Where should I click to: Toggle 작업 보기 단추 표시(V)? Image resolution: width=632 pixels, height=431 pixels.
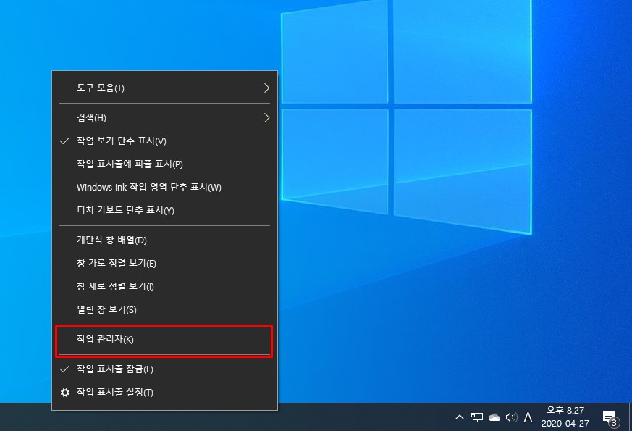(164, 141)
